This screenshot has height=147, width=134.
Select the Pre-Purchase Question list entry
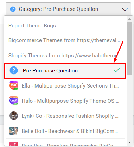[x=65, y=71]
